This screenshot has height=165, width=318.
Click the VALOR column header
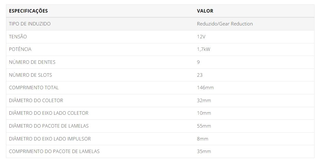(x=205, y=11)
